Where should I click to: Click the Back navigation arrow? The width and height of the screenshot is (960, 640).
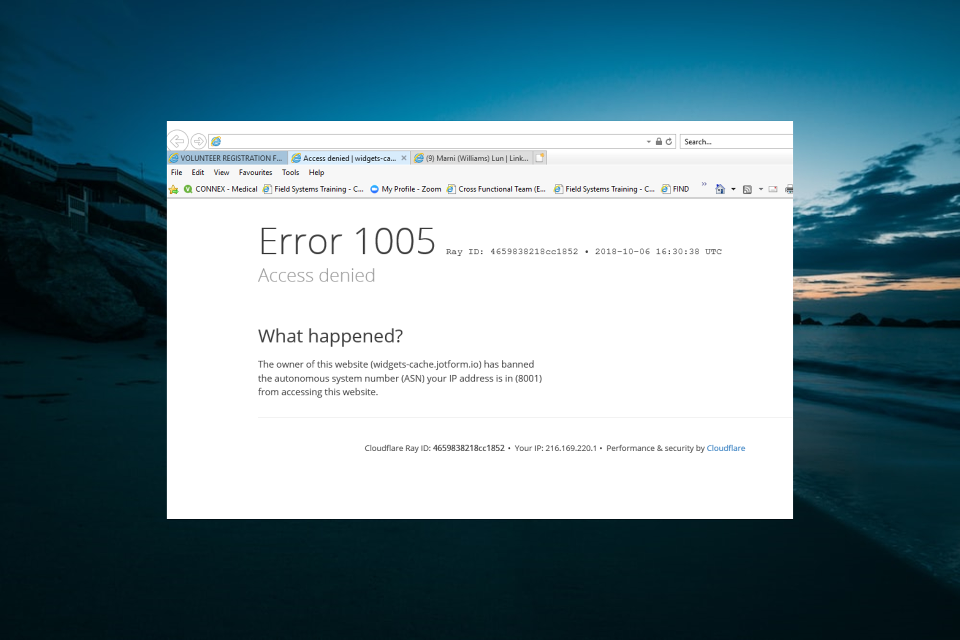tap(178, 141)
